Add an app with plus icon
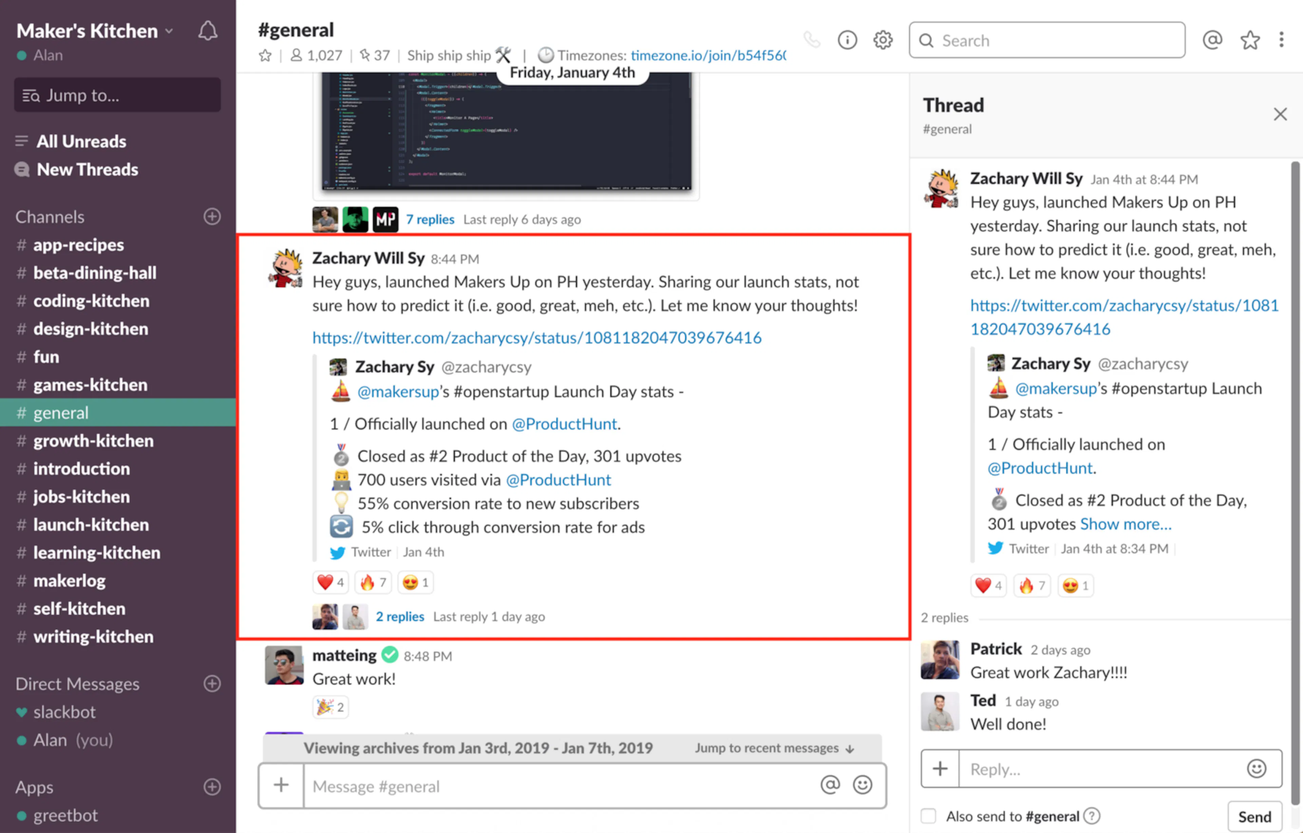1303x833 pixels. pyautogui.click(x=212, y=787)
